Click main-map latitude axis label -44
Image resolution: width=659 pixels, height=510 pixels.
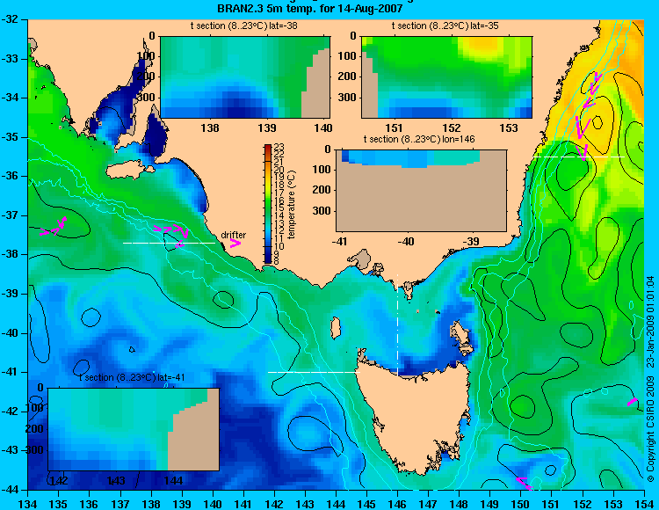pyautogui.click(x=10, y=490)
